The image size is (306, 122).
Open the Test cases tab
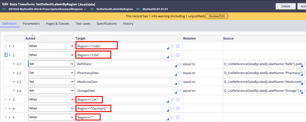coord(83,23)
